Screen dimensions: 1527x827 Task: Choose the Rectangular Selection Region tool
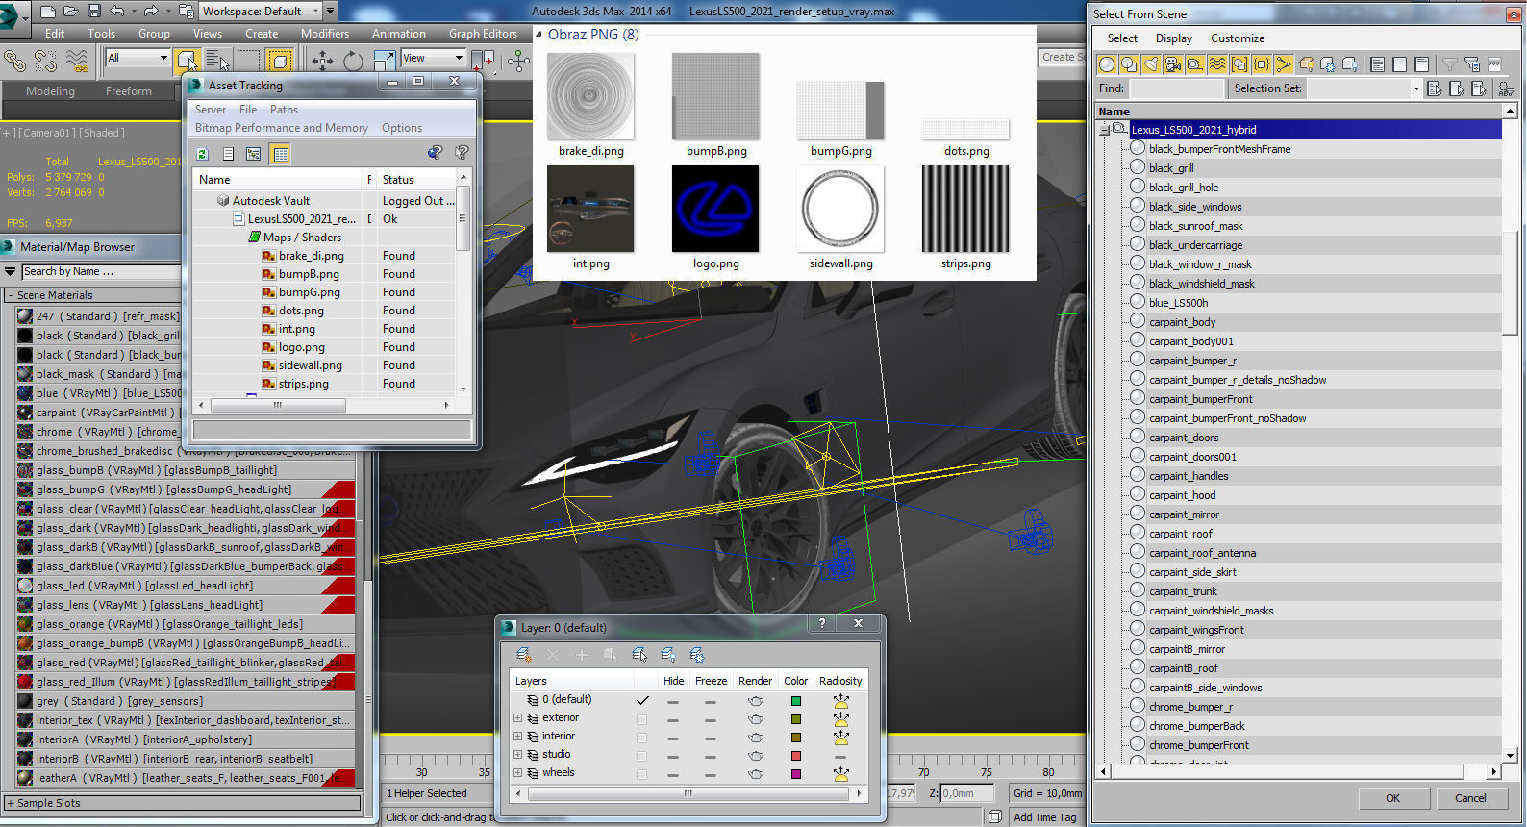pyautogui.click(x=248, y=61)
